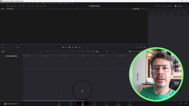The image size is (189, 106).
Task: Toggle loop playback
Action: (x=80, y=47)
